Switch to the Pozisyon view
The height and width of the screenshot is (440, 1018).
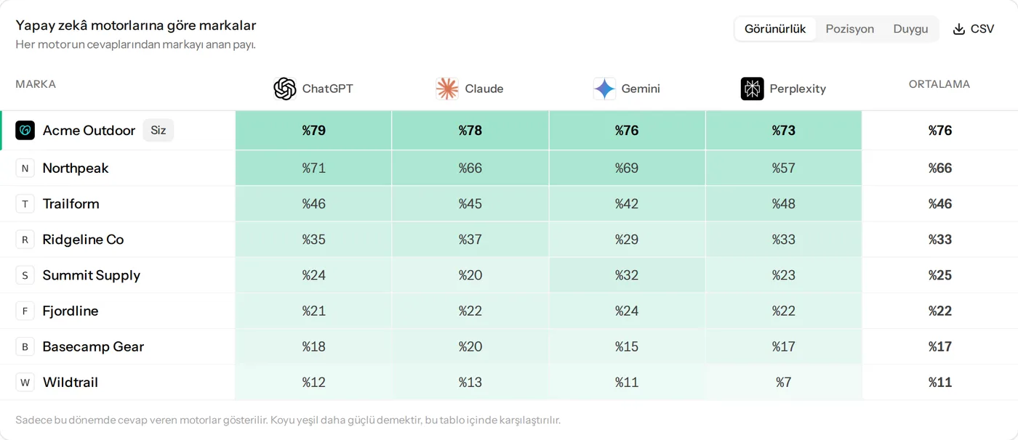tap(849, 29)
